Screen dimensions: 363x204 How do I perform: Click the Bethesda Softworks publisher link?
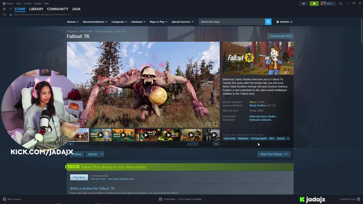click(x=260, y=120)
